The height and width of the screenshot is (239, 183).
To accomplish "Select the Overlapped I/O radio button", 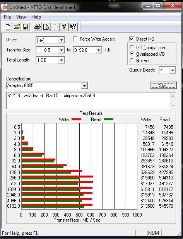I will tap(132, 54).
